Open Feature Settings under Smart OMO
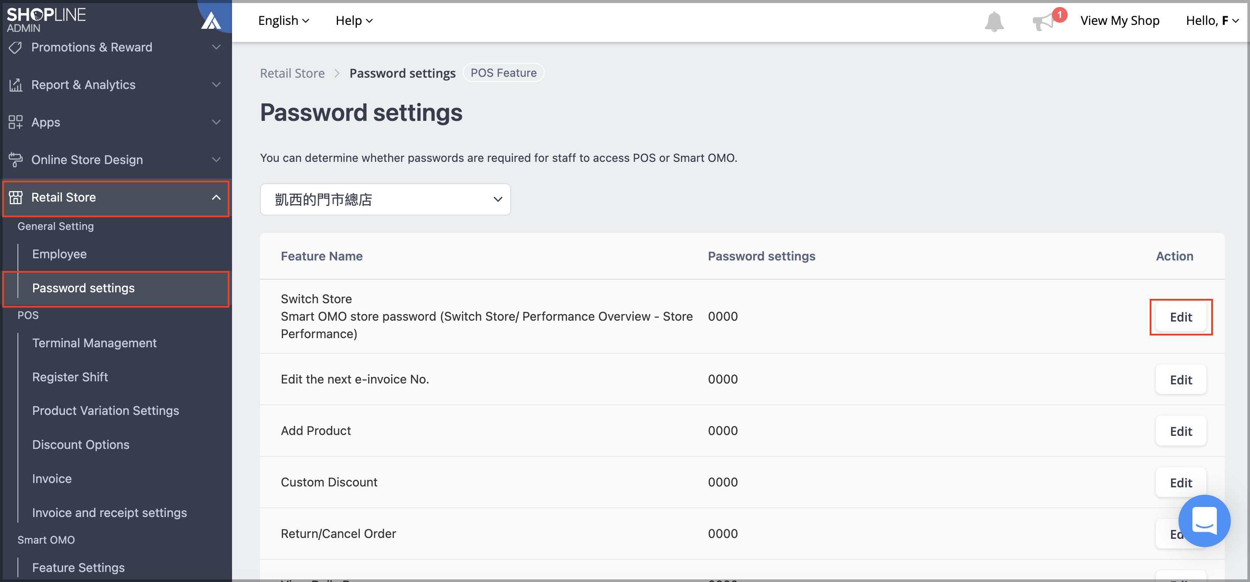 (78, 567)
